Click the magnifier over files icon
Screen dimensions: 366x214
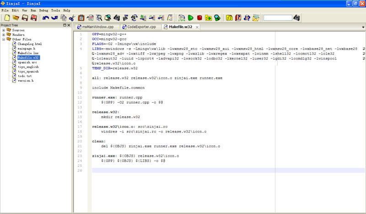pyautogui.click(x=108, y=18)
